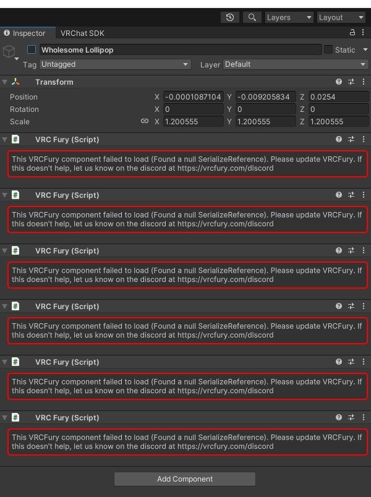Open Transform presets icon

[x=351, y=82]
